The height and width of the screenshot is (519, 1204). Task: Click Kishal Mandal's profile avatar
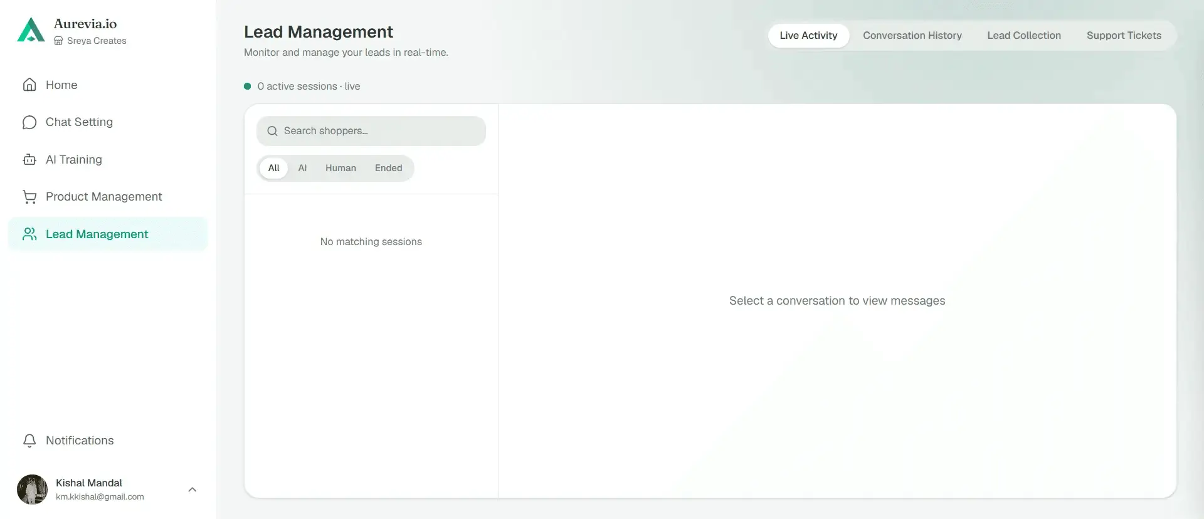tap(32, 490)
